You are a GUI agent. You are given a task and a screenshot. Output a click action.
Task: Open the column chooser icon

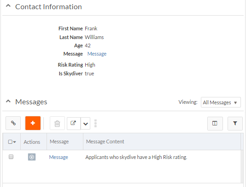coord(215,123)
